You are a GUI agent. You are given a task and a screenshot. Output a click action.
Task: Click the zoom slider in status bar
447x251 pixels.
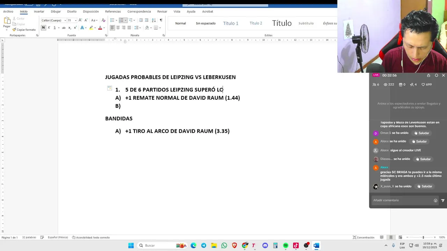(x=423, y=237)
